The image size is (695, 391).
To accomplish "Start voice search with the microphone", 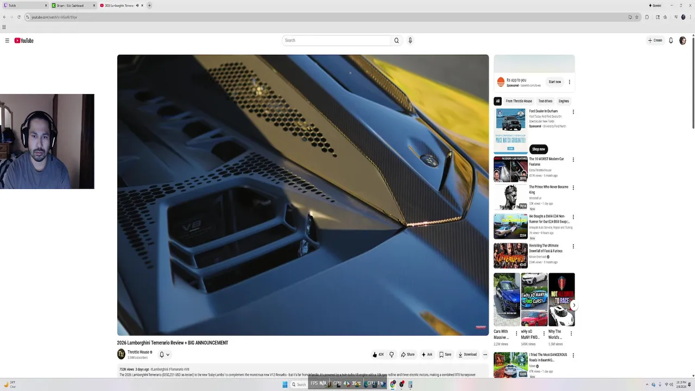I will pos(410,40).
